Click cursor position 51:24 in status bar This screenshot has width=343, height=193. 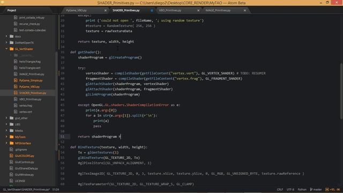click(56, 189)
